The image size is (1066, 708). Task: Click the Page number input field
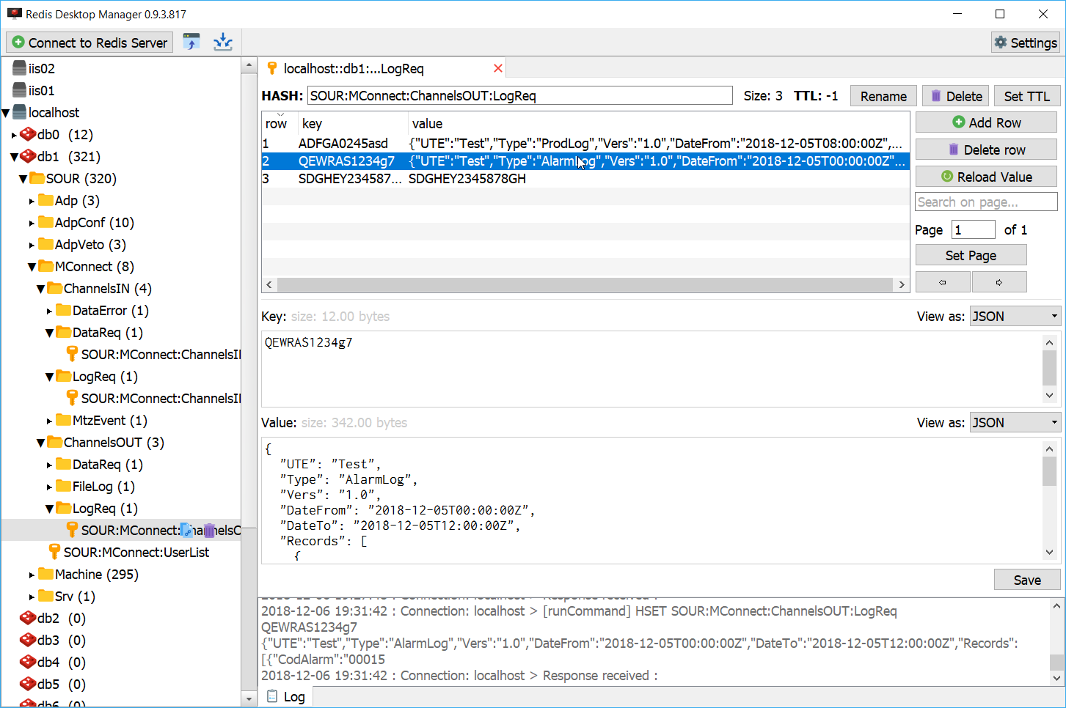[x=974, y=229]
